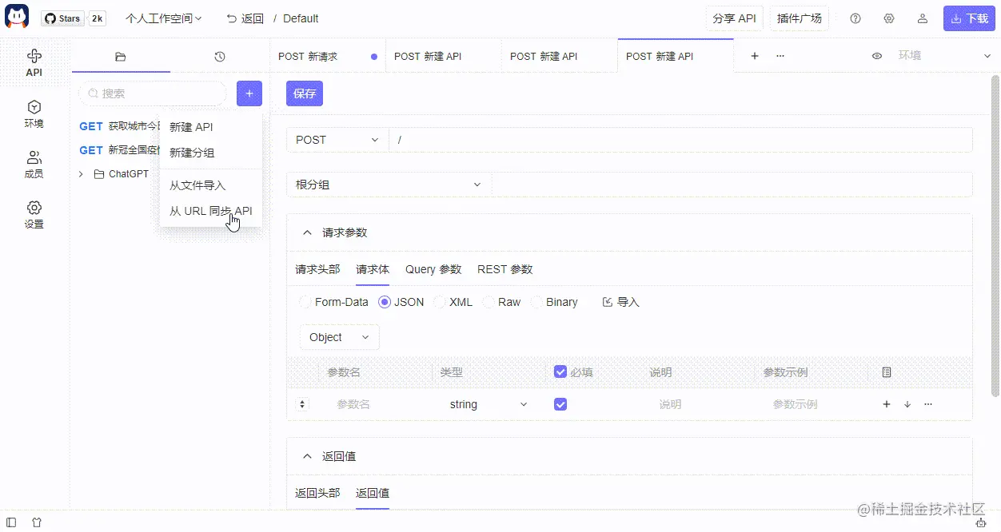Open the API section in the sidebar
This screenshot has width=1001, height=532.
pos(34,62)
